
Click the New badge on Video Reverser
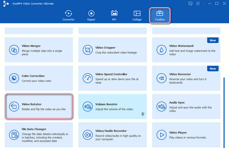coord(213,68)
